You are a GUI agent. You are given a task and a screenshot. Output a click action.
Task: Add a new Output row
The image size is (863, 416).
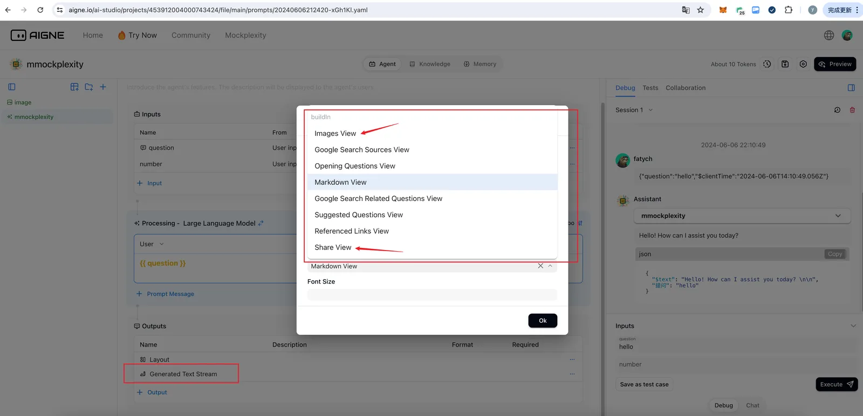(x=152, y=392)
